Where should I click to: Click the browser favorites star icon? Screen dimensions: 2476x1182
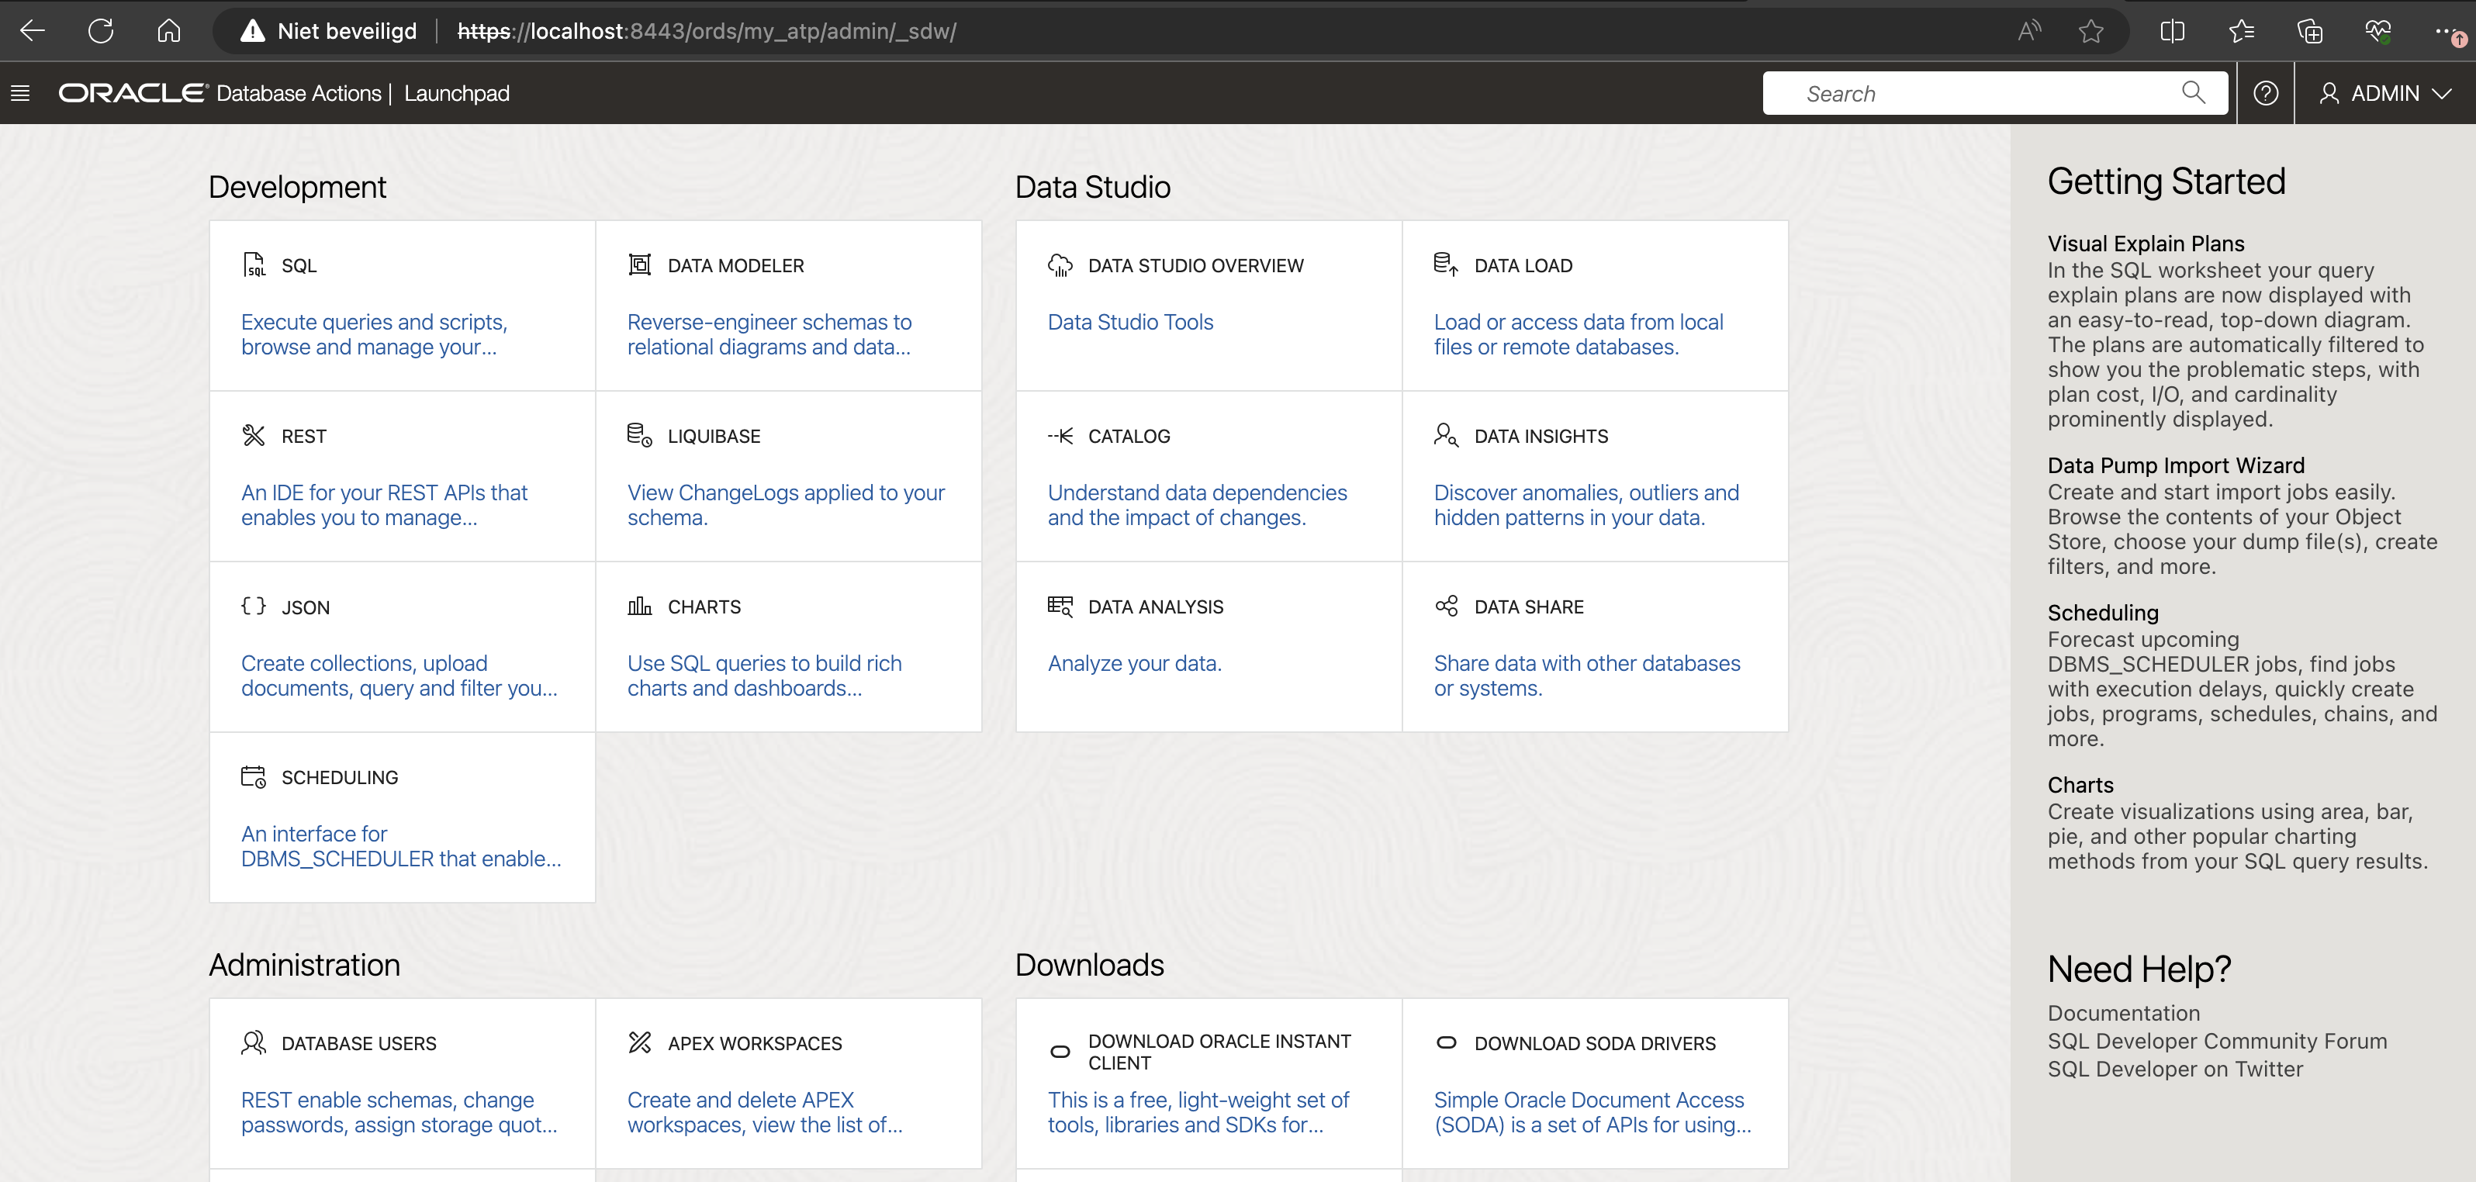click(x=2090, y=32)
